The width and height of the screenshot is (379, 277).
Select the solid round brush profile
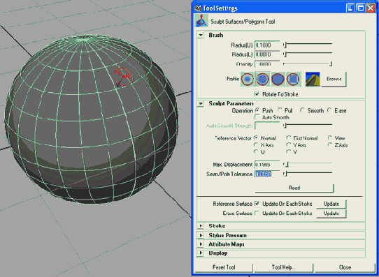click(278, 79)
